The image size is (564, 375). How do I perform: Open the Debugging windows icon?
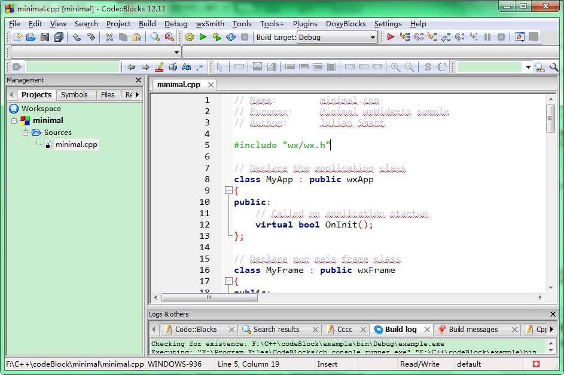pos(519,36)
